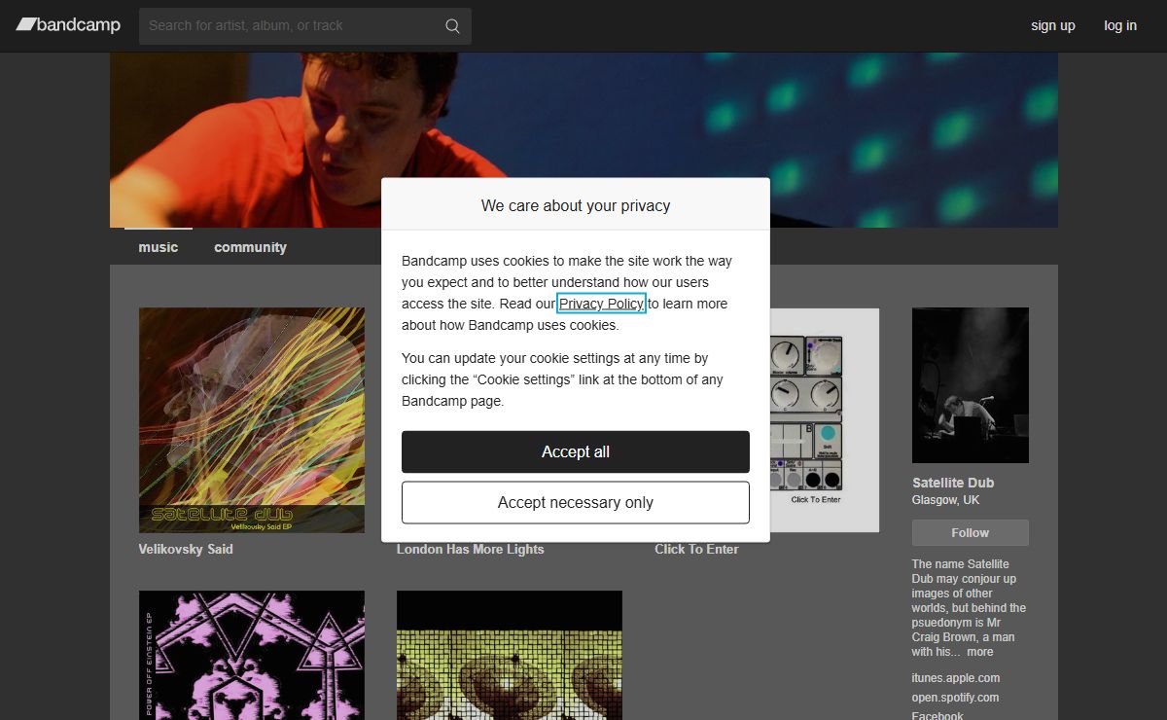Switch to the community tab
Screen dimensions: 1167x720
[250, 247]
